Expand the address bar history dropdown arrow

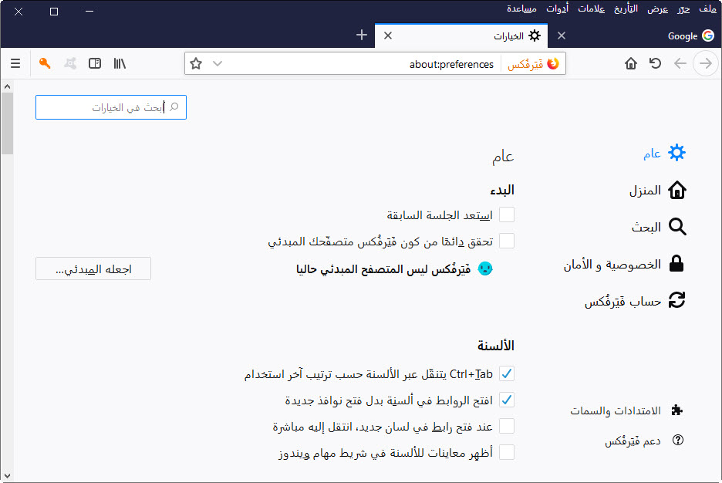(218, 63)
